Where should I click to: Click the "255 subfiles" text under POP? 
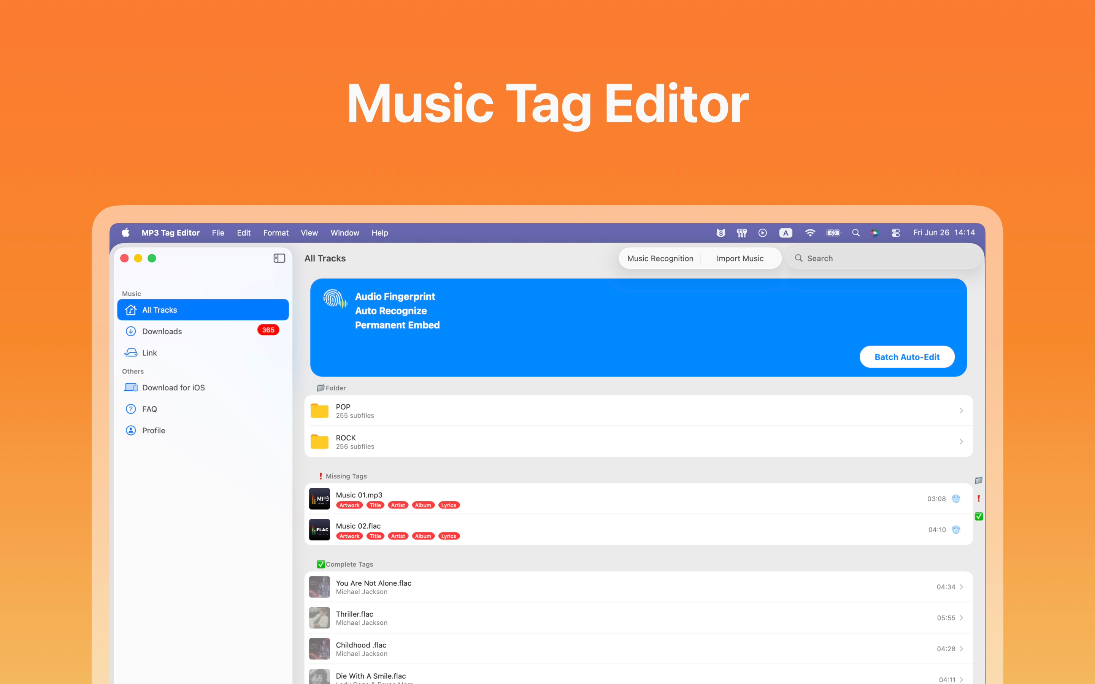point(355,415)
